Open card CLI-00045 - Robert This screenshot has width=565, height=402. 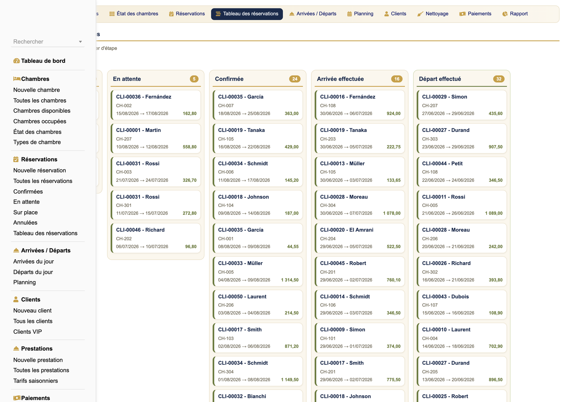[x=359, y=271]
